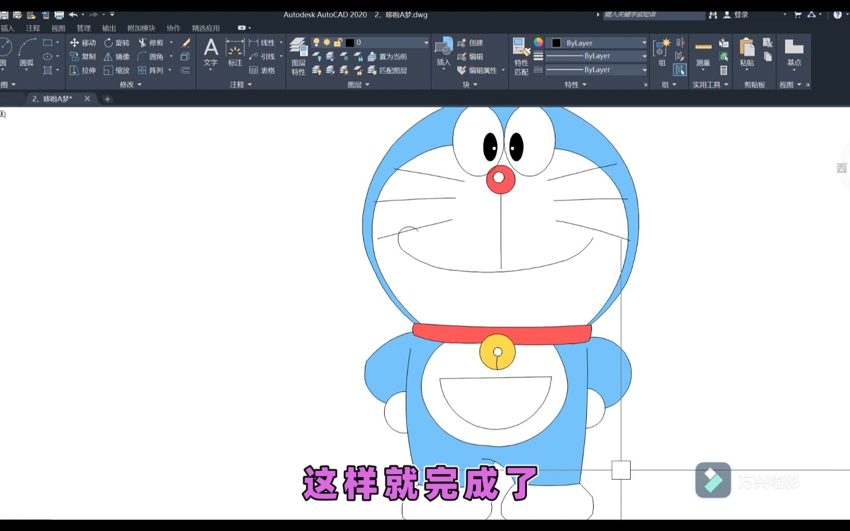Click the Offset tool icon
This screenshot has width=850, height=531.
(185, 70)
